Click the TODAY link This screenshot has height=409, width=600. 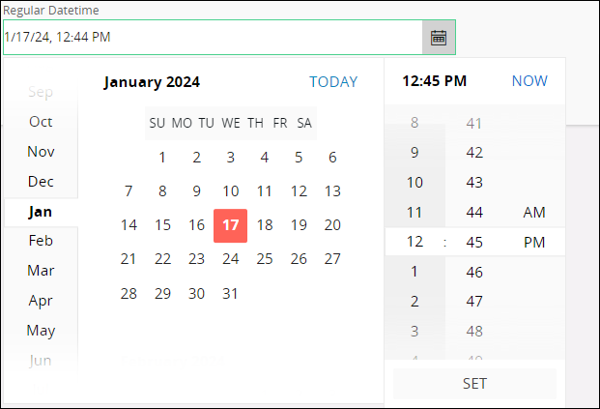click(x=333, y=82)
